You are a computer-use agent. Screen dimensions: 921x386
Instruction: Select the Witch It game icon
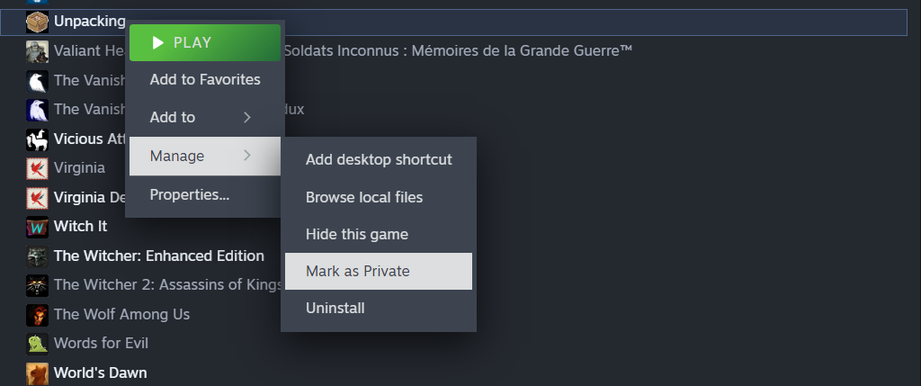[x=37, y=227]
